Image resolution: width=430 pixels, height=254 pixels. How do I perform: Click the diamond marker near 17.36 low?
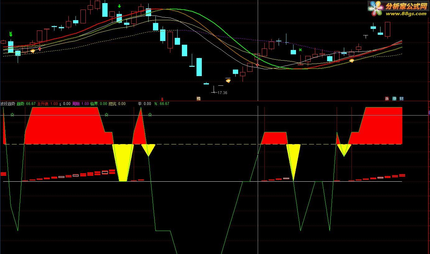pyautogui.click(x=228, y=81)
